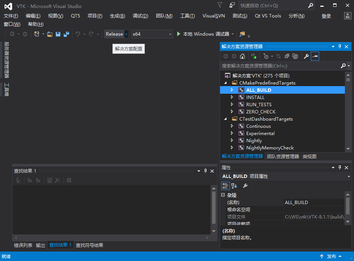Click the alphabetical sort icon in Properties panel
The image size is (354, 261).
tap(234, 186)
